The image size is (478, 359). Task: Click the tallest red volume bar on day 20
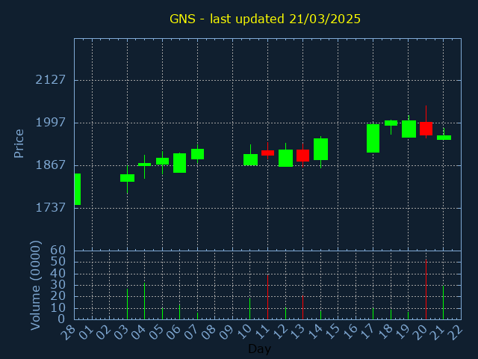(x=426, y=289)
